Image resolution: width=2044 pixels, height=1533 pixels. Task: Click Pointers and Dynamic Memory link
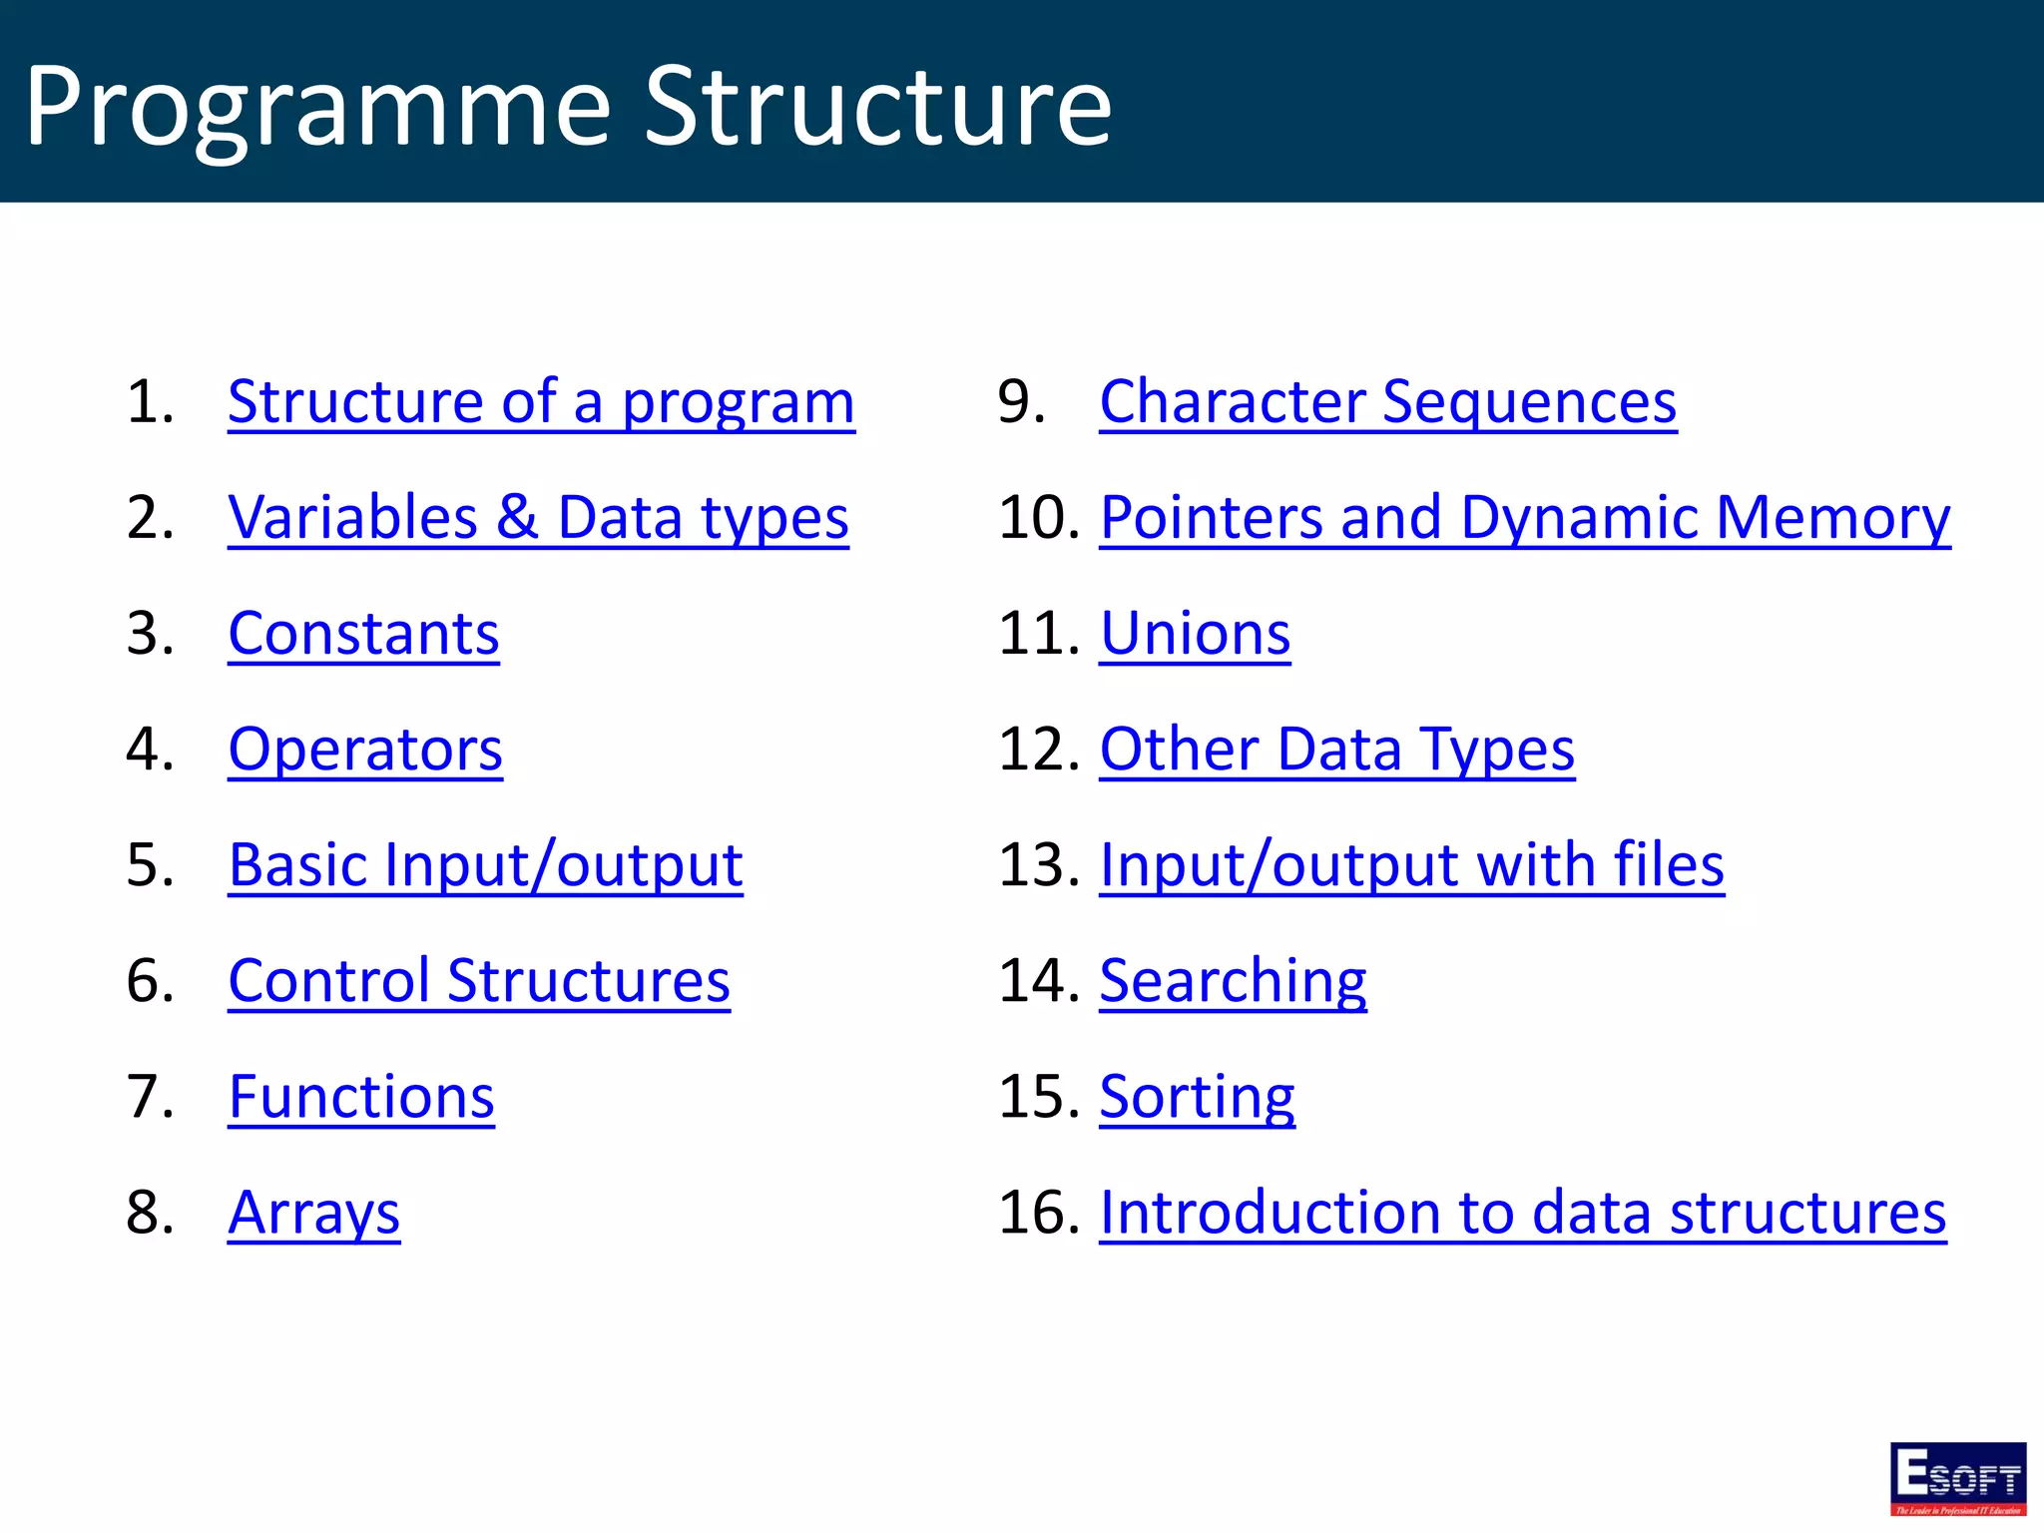pos(1524,518)
